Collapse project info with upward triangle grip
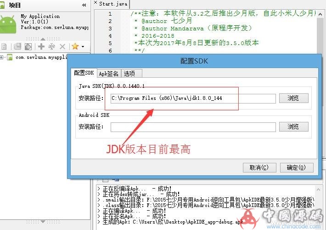This screenshot has height=230, width=326. pos(43,39)
